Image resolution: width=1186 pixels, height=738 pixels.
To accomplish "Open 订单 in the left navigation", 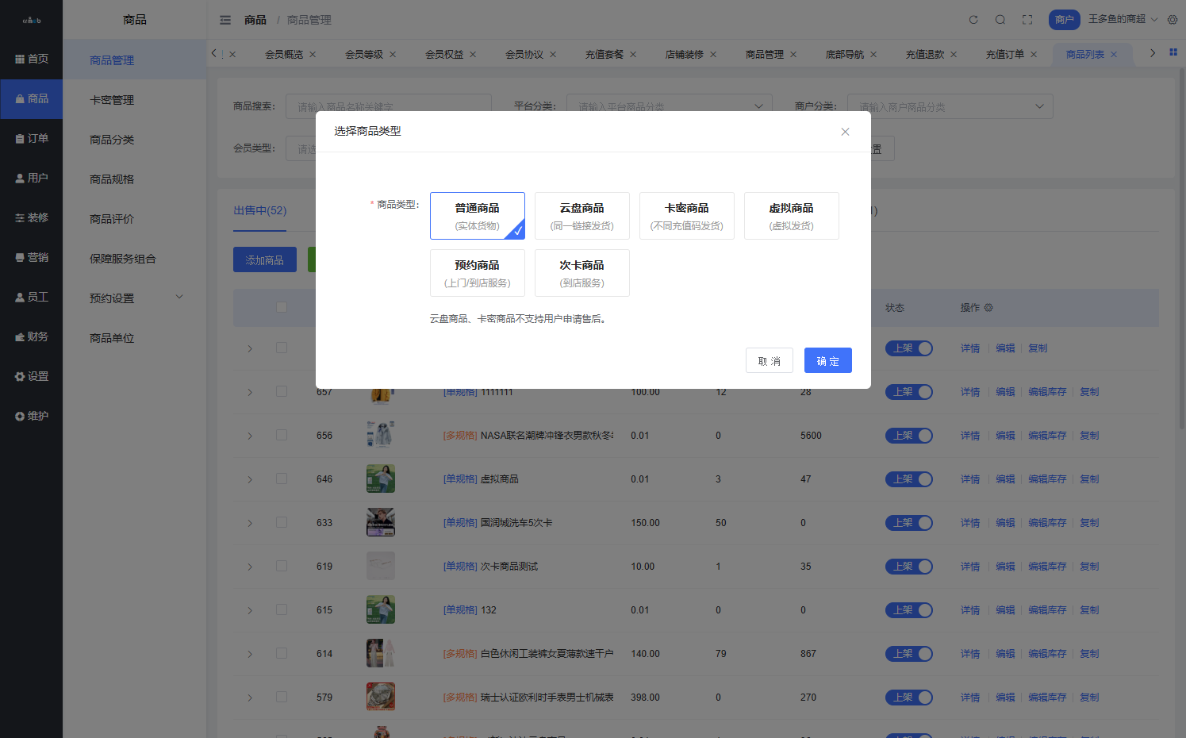I will pos(32,138).
